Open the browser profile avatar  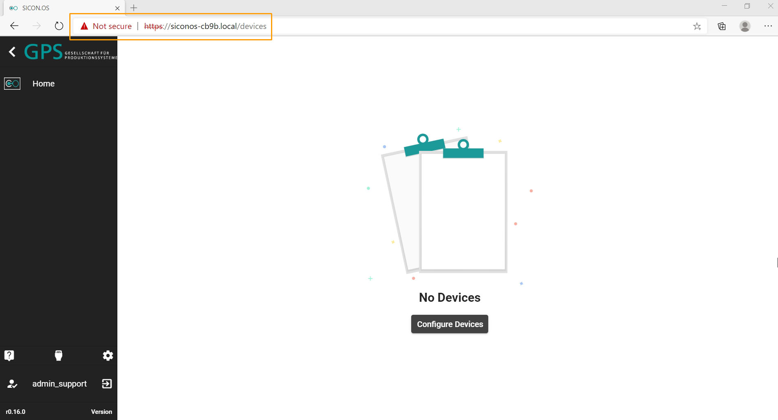coord(745,26)
